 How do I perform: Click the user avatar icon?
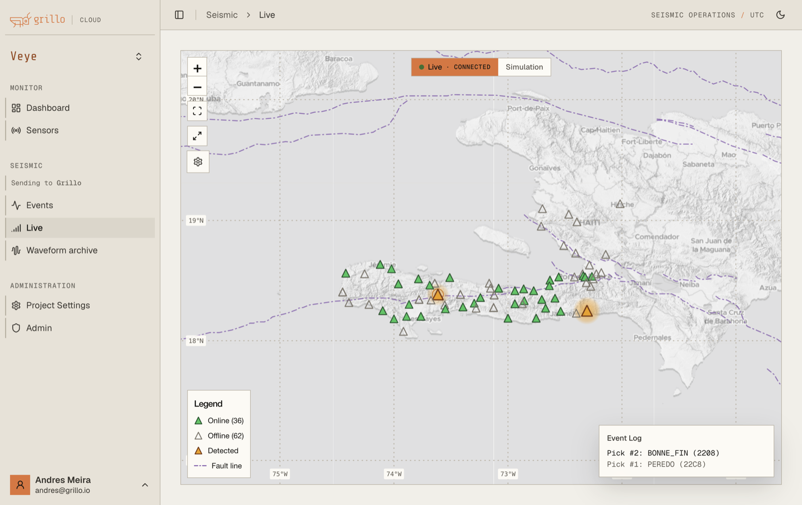[x=20, y=485]
